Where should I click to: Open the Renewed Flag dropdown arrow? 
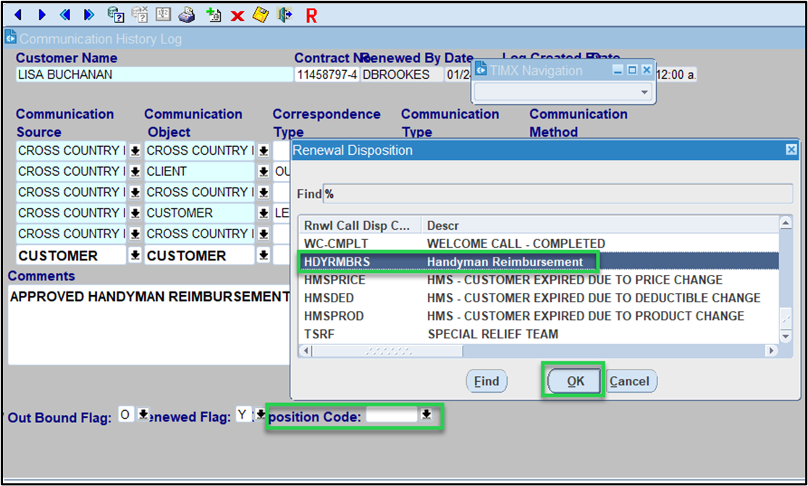260,414
